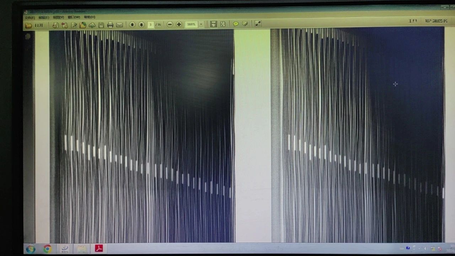455x256 pixels.
Task: Toggle fit one full page view
Action: click(223, 24)
